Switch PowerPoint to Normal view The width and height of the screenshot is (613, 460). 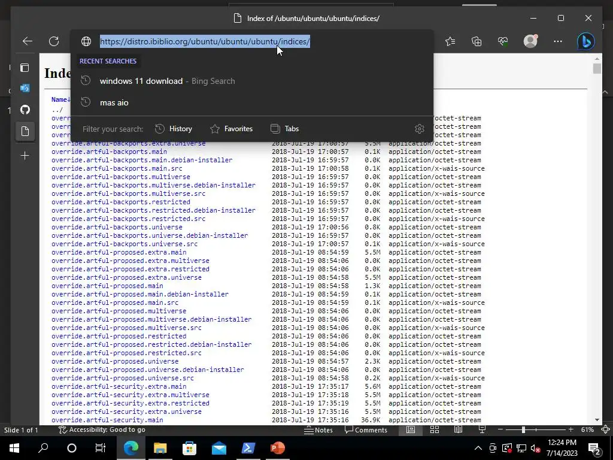411,430
